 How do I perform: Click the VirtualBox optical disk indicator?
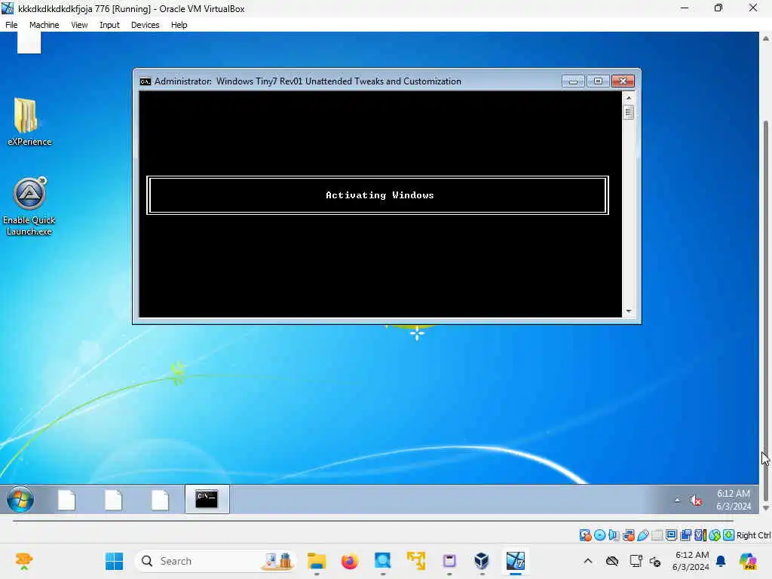pyautogui.click(x=599, y=535)
